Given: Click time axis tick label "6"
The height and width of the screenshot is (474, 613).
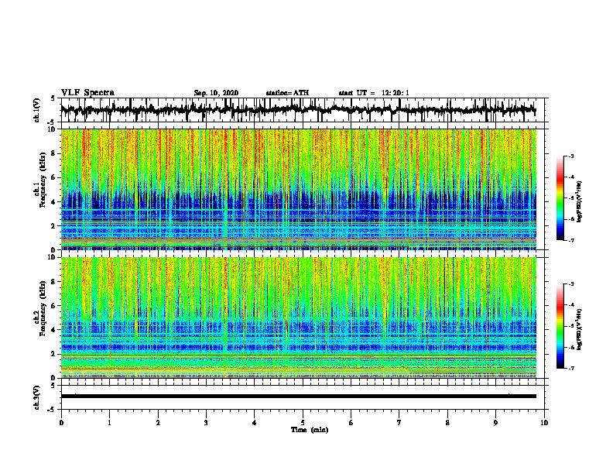Looking at the screenshot, I should [351, 422].
